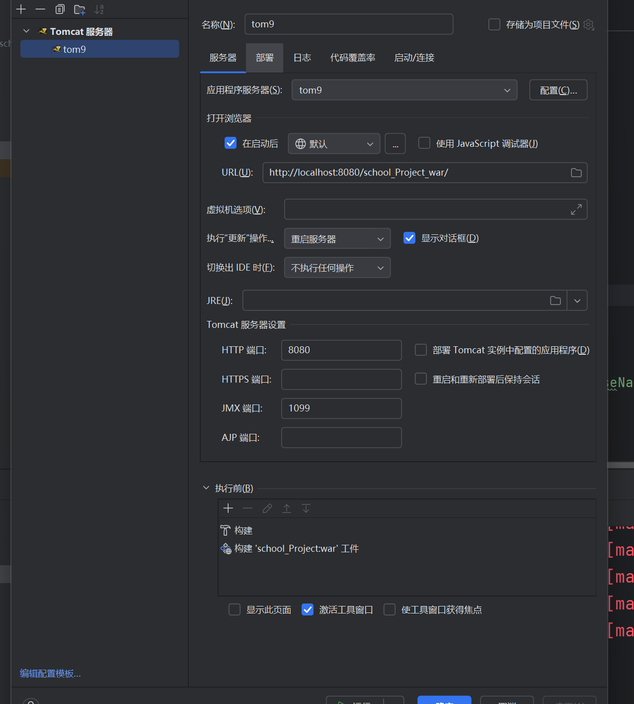
Task: Collapse the 执行前 section
Action: (x=206, y=488)
